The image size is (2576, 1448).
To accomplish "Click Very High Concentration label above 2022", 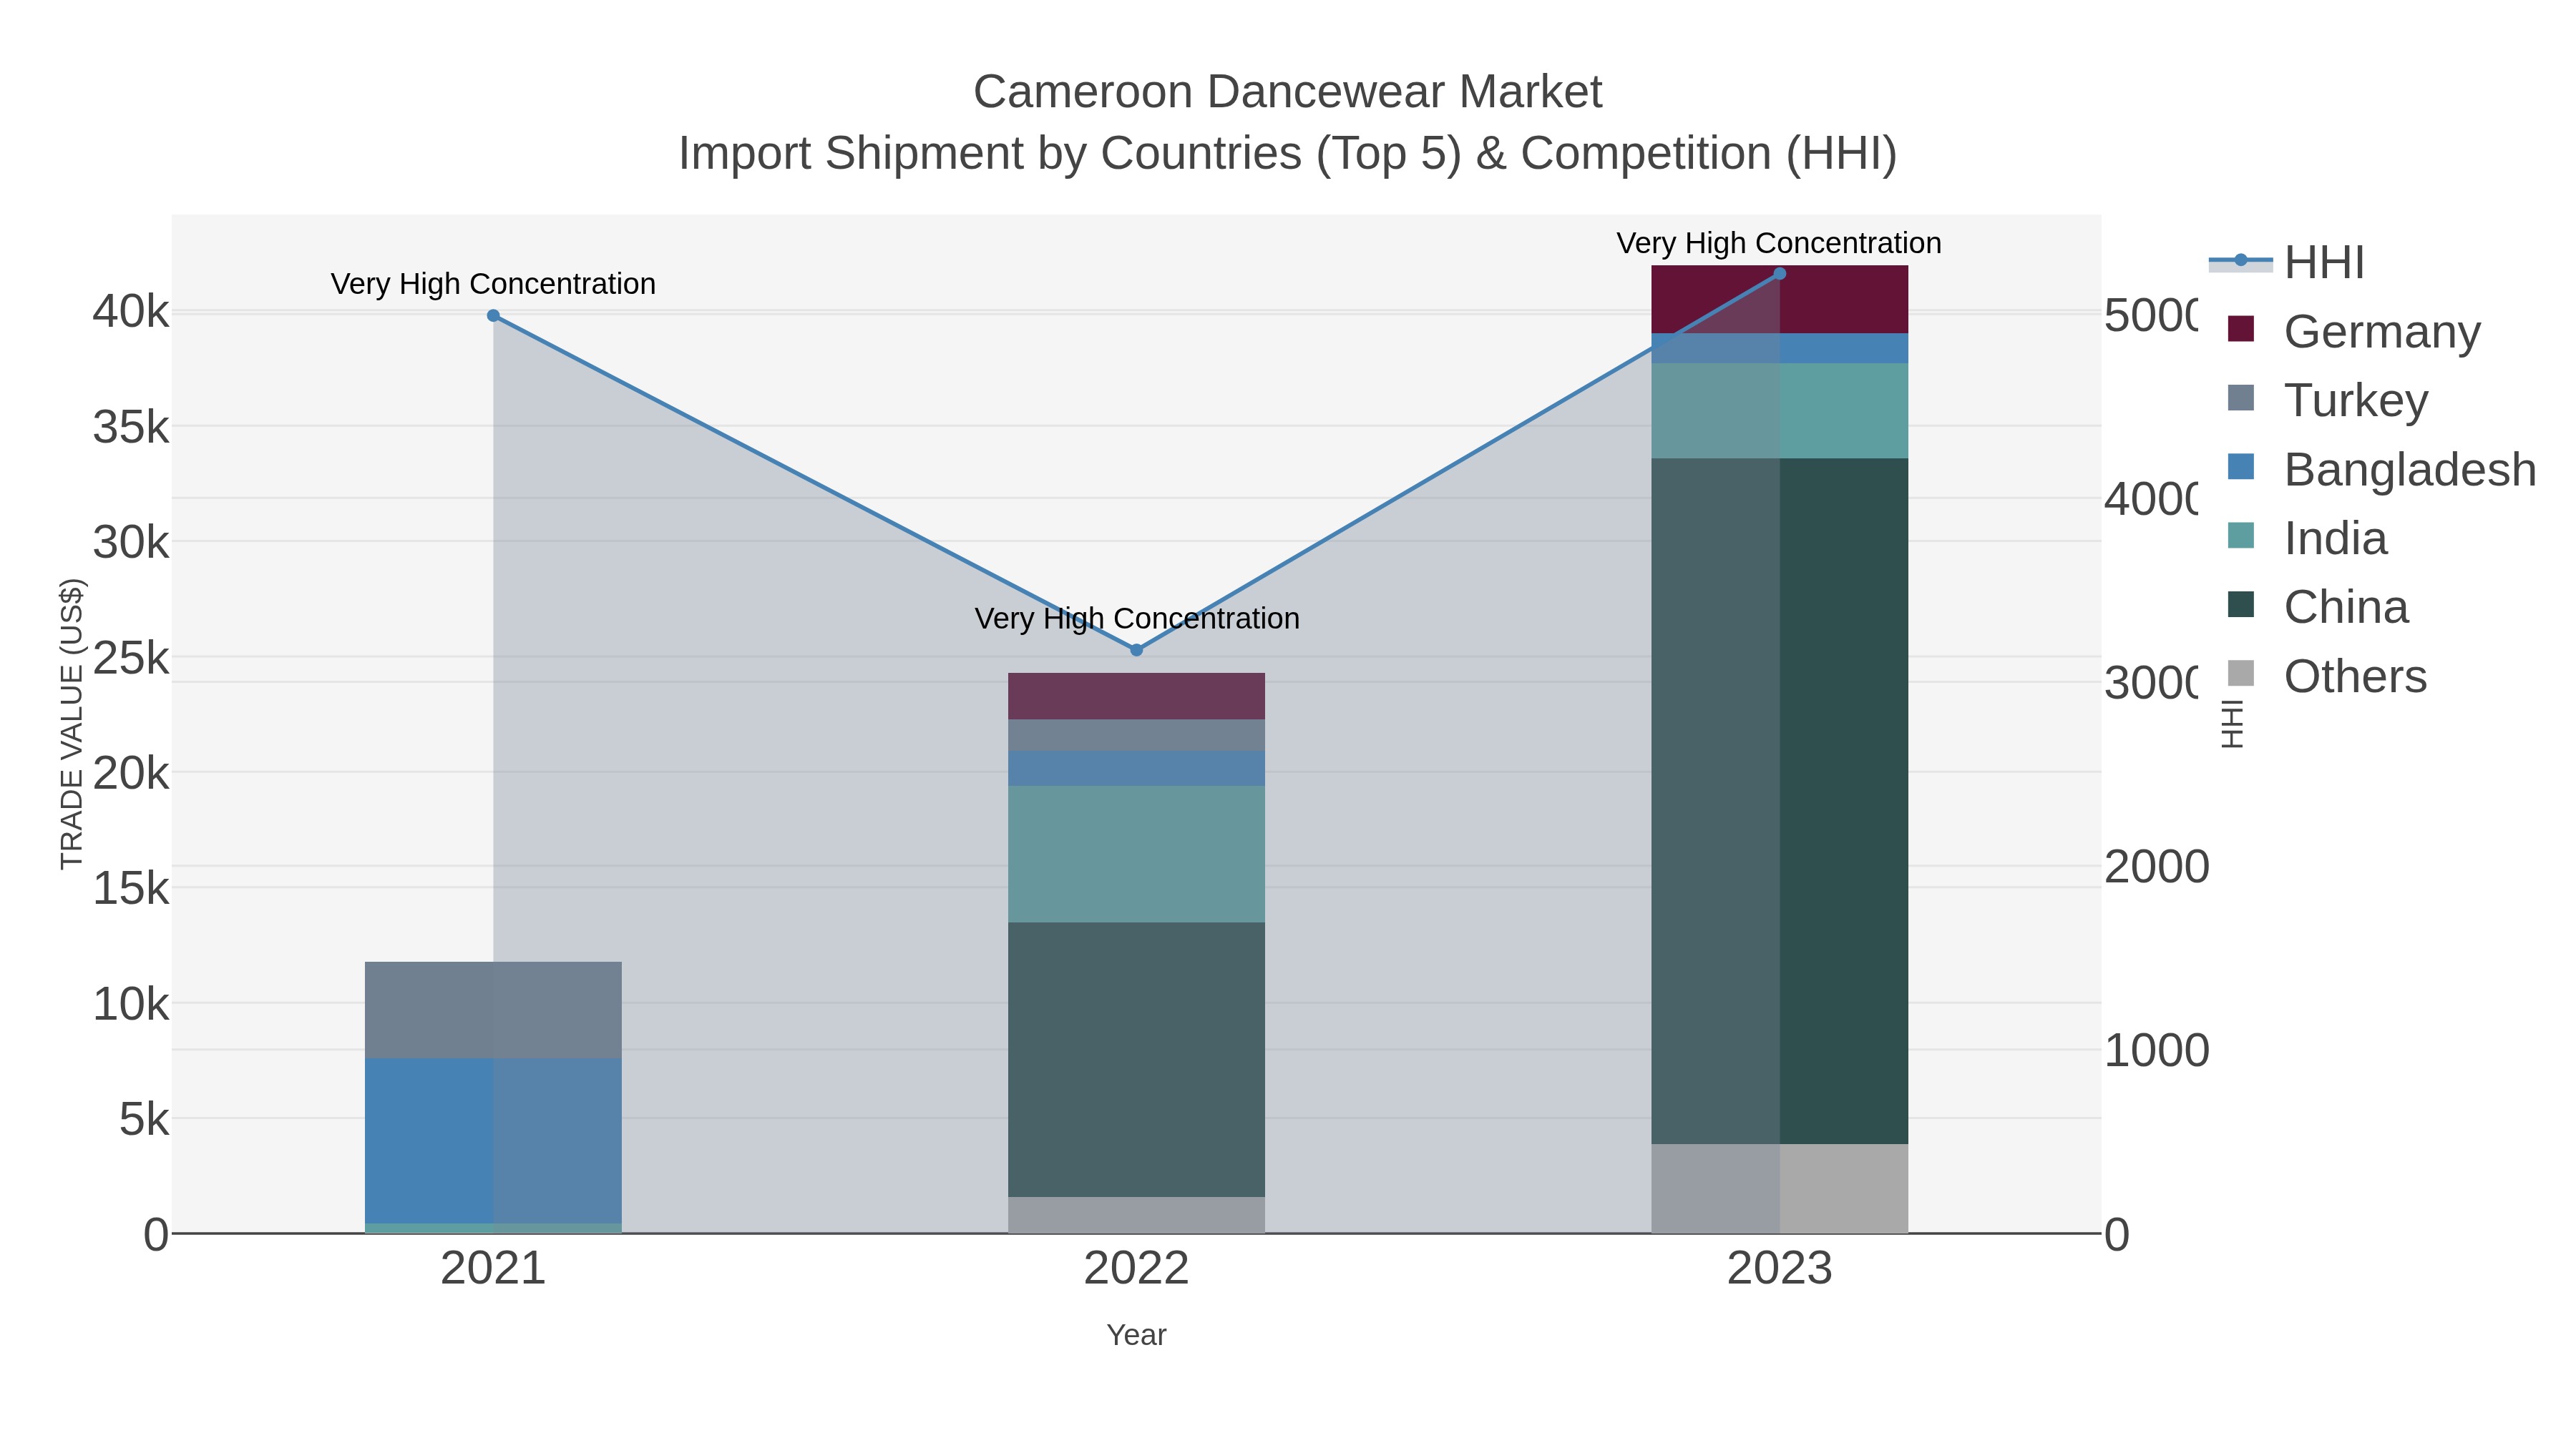I will 1137,619.
